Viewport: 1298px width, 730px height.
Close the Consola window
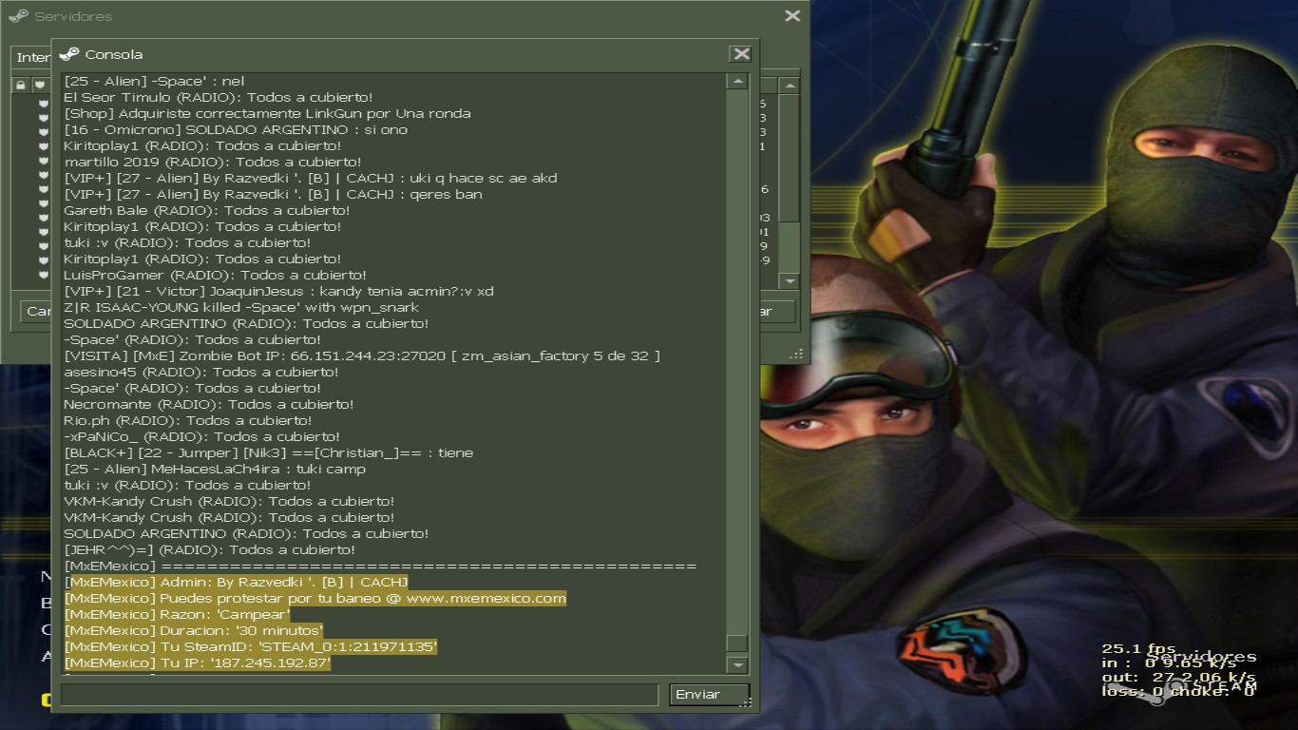pyautogui.click(x=741, y=54)
